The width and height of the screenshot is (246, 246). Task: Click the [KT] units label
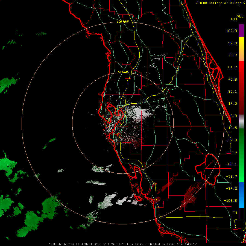[233, 19]
